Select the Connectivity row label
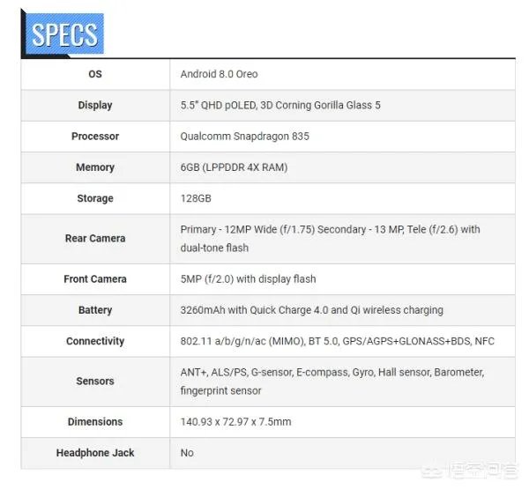529x489 pixels. [95, 341]
